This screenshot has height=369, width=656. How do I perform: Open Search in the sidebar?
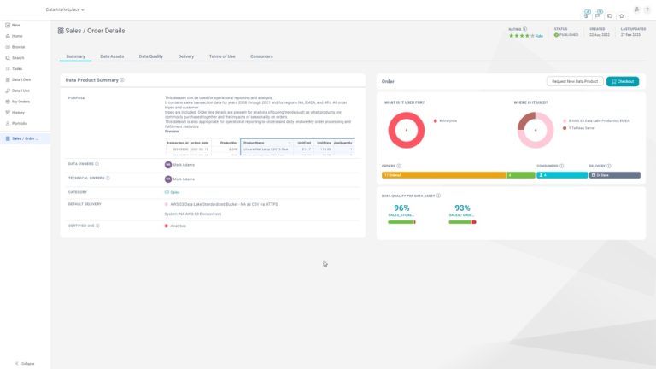coord(15,58)
